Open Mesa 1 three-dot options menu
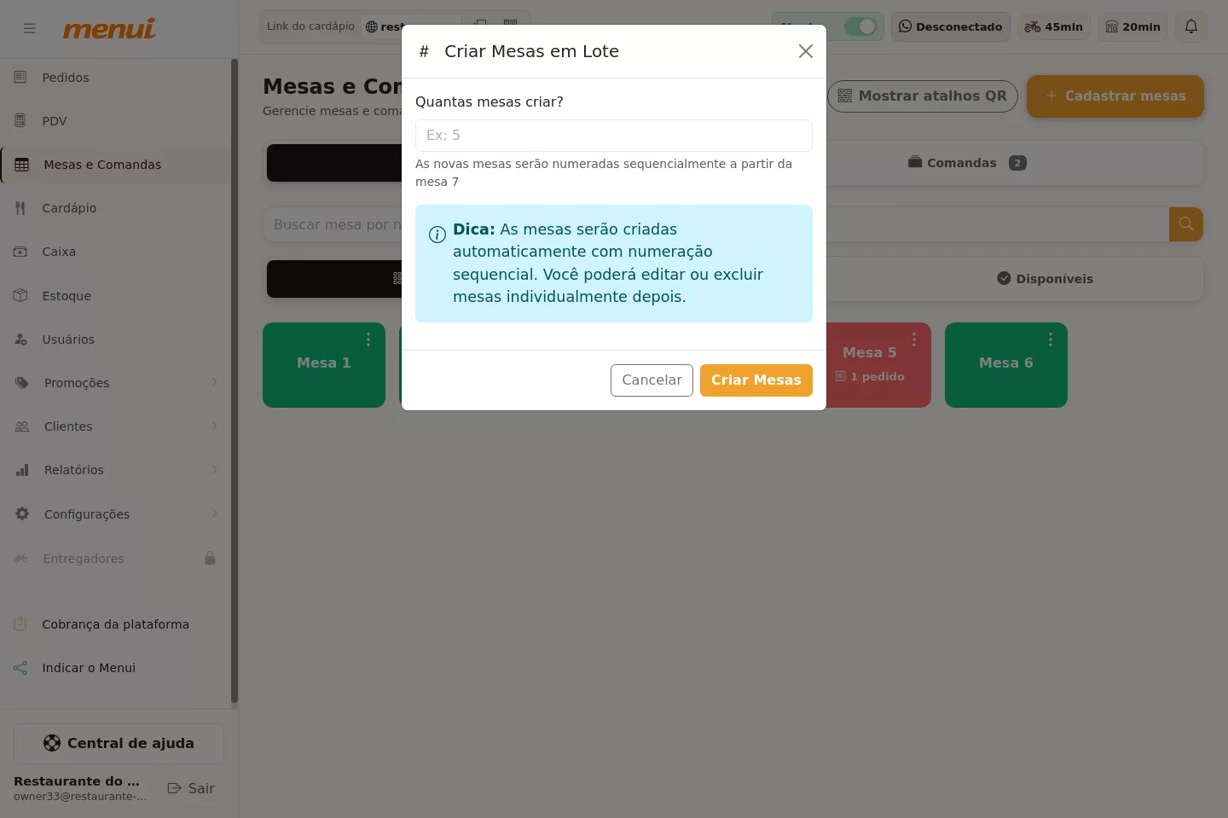This screenshot has width=1228, height=818. click(x=368, y=339)
